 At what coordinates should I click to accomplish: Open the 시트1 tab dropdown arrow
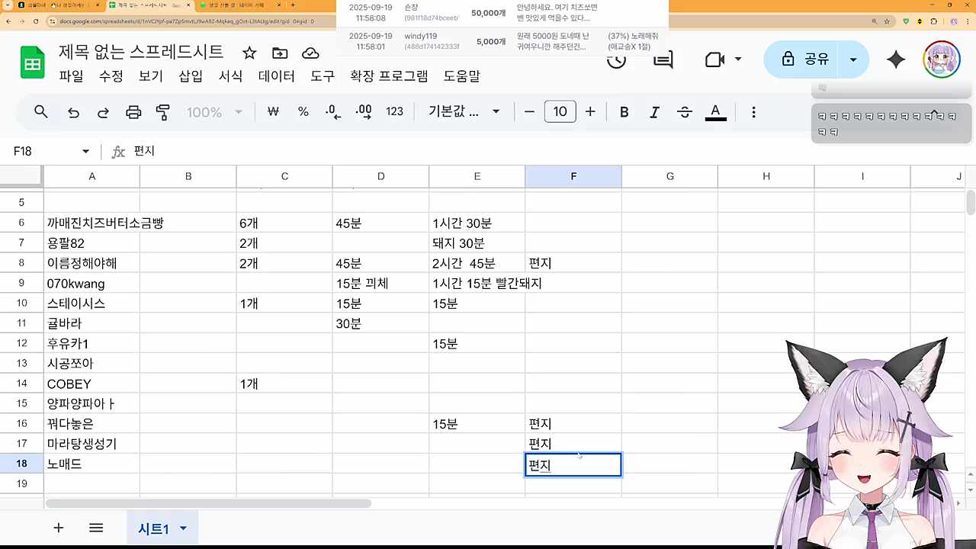click(x=183, y=528)
